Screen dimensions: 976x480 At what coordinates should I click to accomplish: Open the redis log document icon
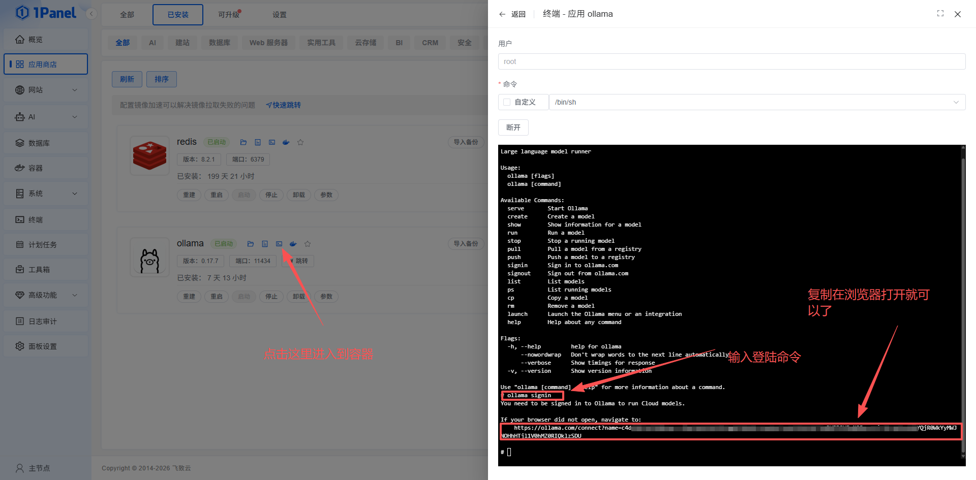(258, 142)
